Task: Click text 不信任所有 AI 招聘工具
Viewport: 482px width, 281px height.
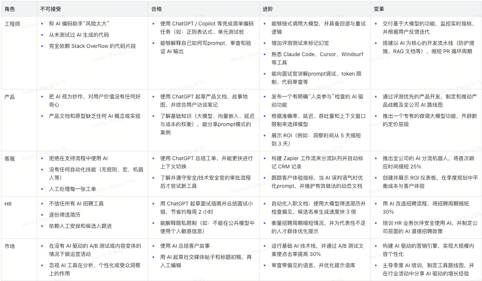Action: [x=76, y=204]
